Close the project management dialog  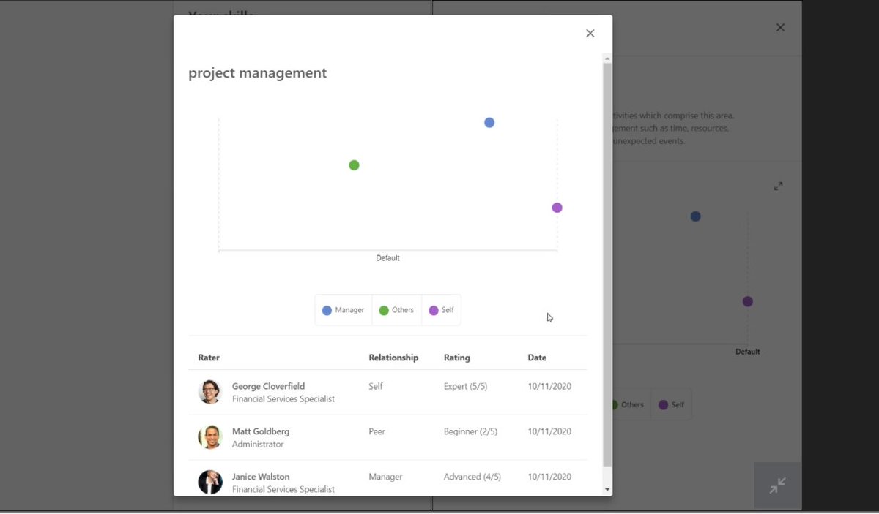click(x=590, y=33)
